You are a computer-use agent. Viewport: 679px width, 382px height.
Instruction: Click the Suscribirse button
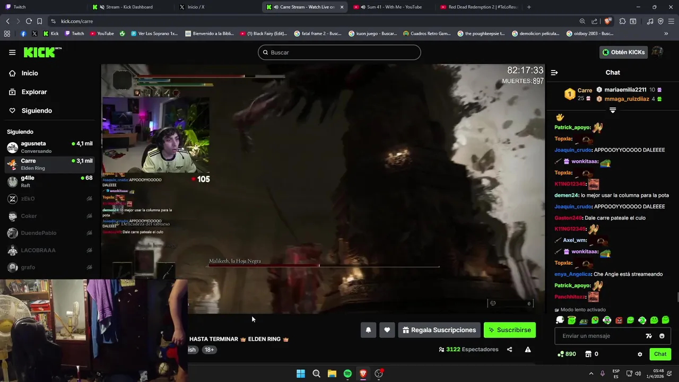(510, 330)
